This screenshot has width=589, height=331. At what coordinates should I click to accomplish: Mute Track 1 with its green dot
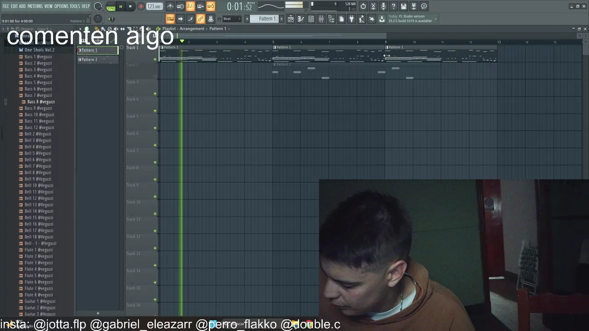(x=155, y=59)
